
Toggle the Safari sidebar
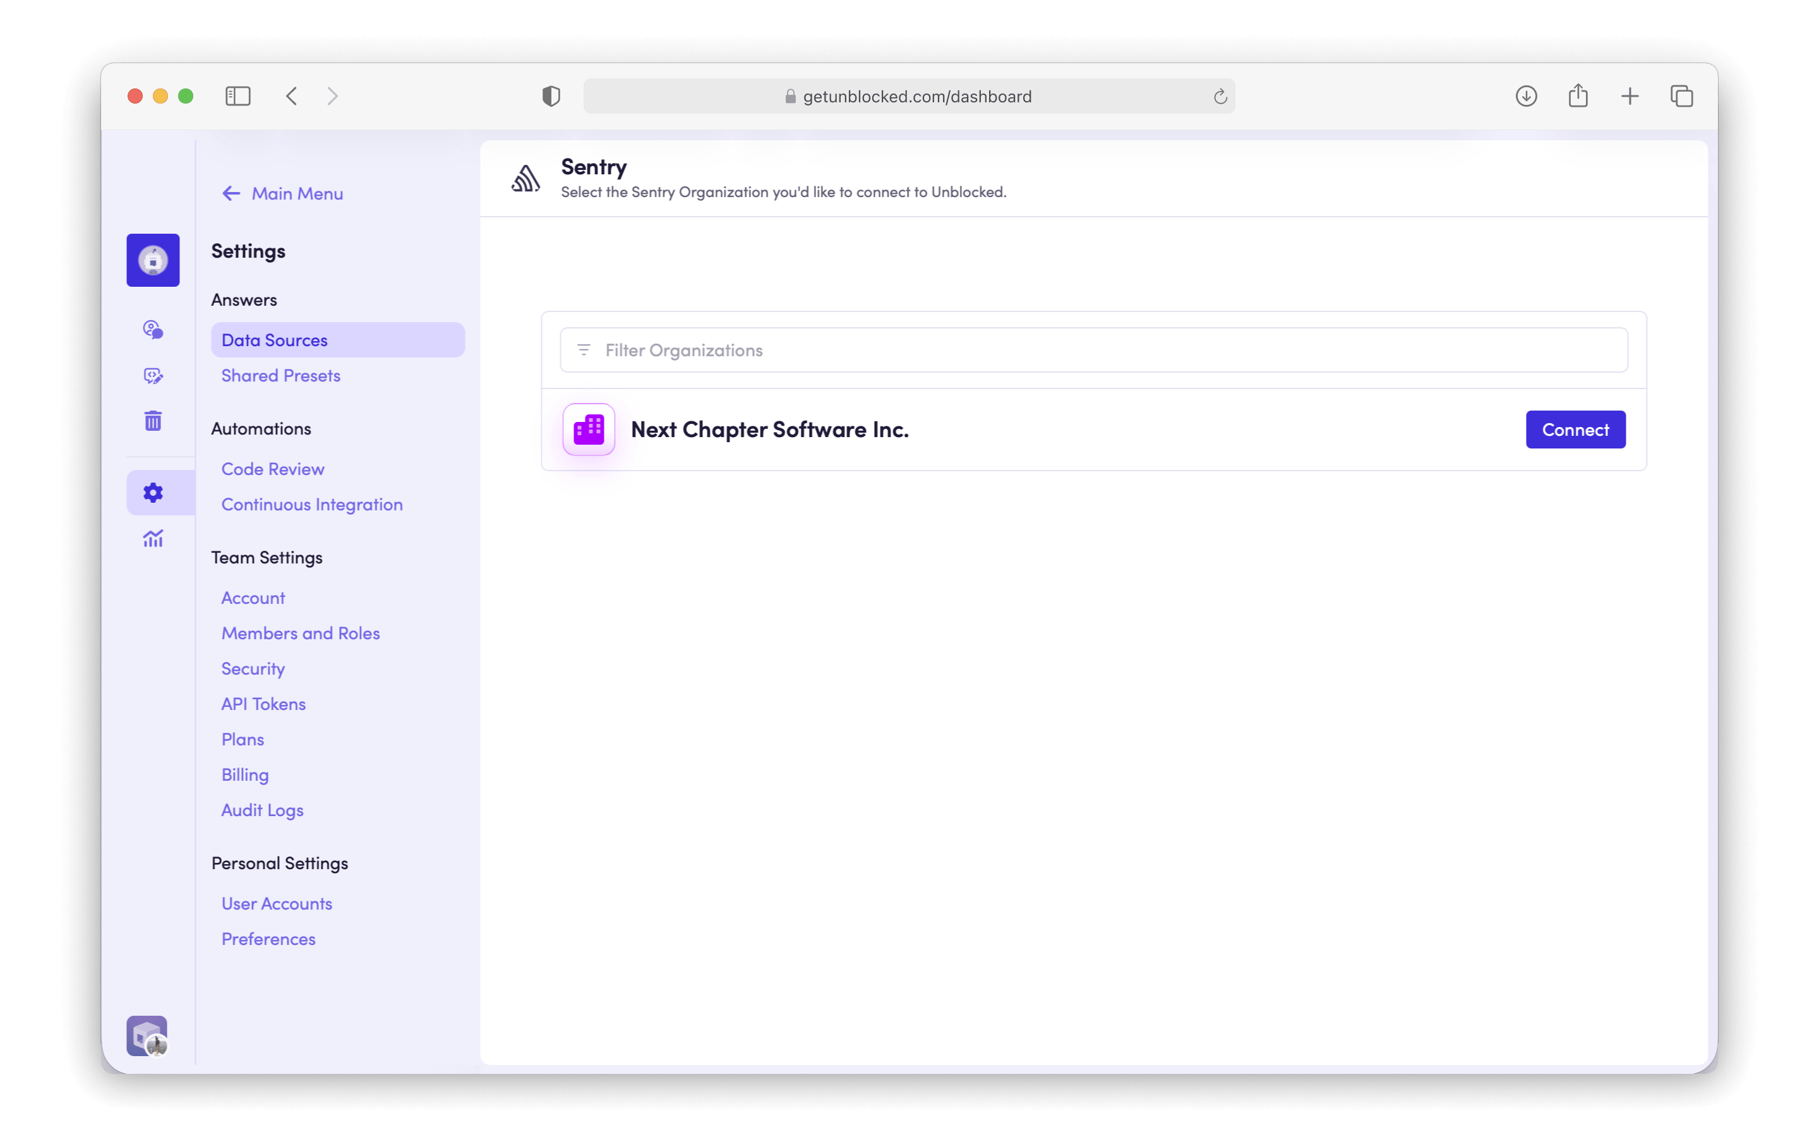[x=237, y=95]
